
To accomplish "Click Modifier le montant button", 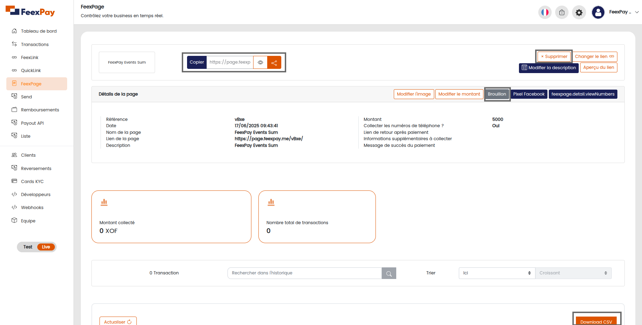I will 459,94.
